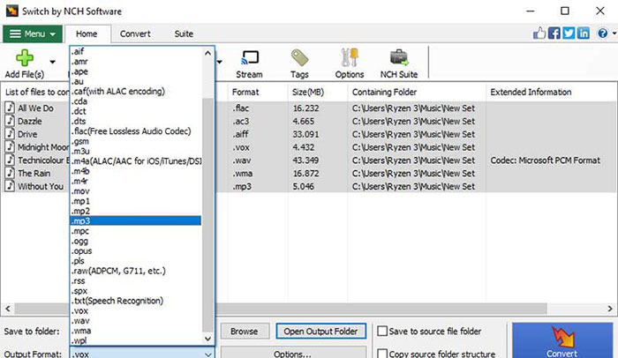Click Codec: Microsoft PCM Format text
This screenshot has height=358, width=618.
pos(545,160)
